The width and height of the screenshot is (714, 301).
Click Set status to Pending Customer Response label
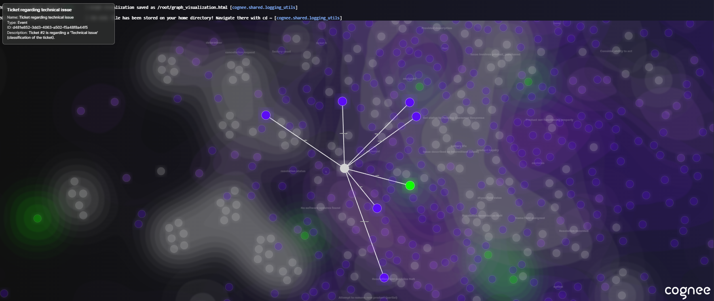tap(454, 118)
